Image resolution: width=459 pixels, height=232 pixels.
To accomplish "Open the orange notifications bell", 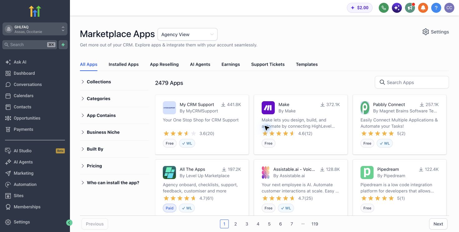I will click(423, 8).
